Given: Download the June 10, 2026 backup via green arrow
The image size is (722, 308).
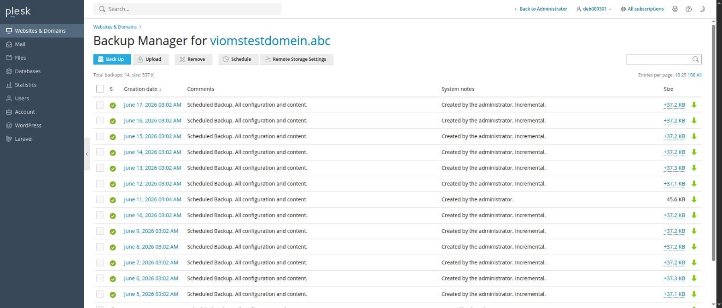Looking at the screenshot, I should click(694, 215).
